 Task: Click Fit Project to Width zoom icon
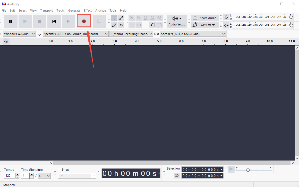pyautogui.click(x=152, y=18)
